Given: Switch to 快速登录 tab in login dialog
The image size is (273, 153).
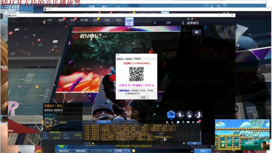Looking at the screenshot, I should (x=129, y=59).
